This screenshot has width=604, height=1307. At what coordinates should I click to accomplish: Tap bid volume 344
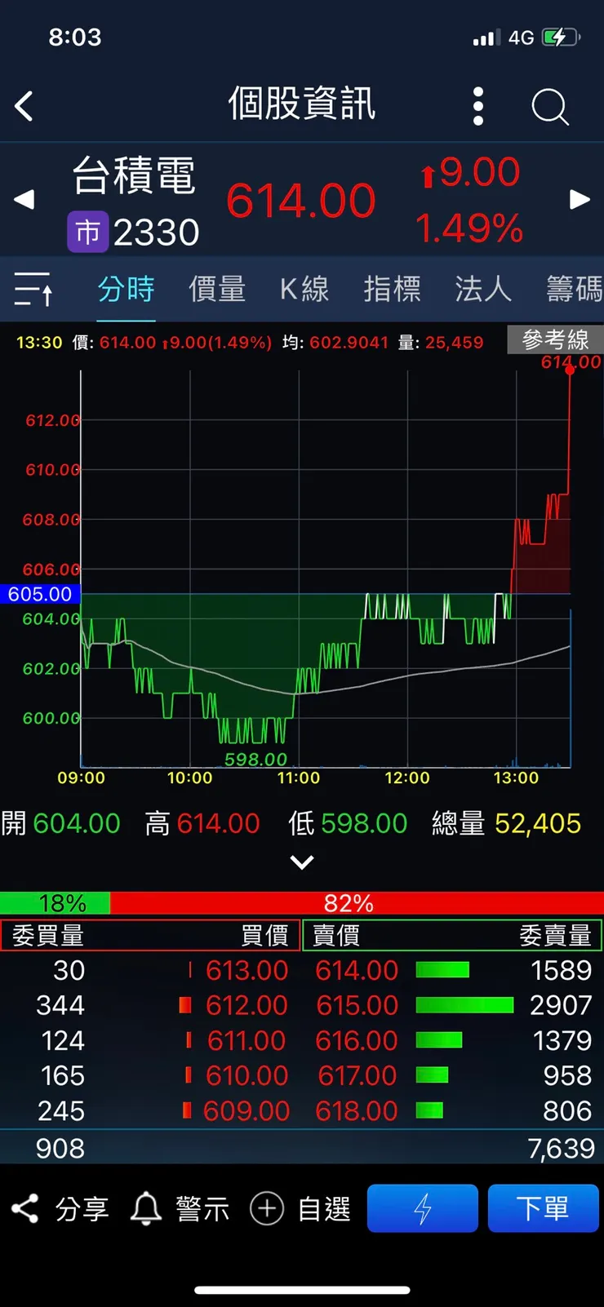(x=60, y=1005)
